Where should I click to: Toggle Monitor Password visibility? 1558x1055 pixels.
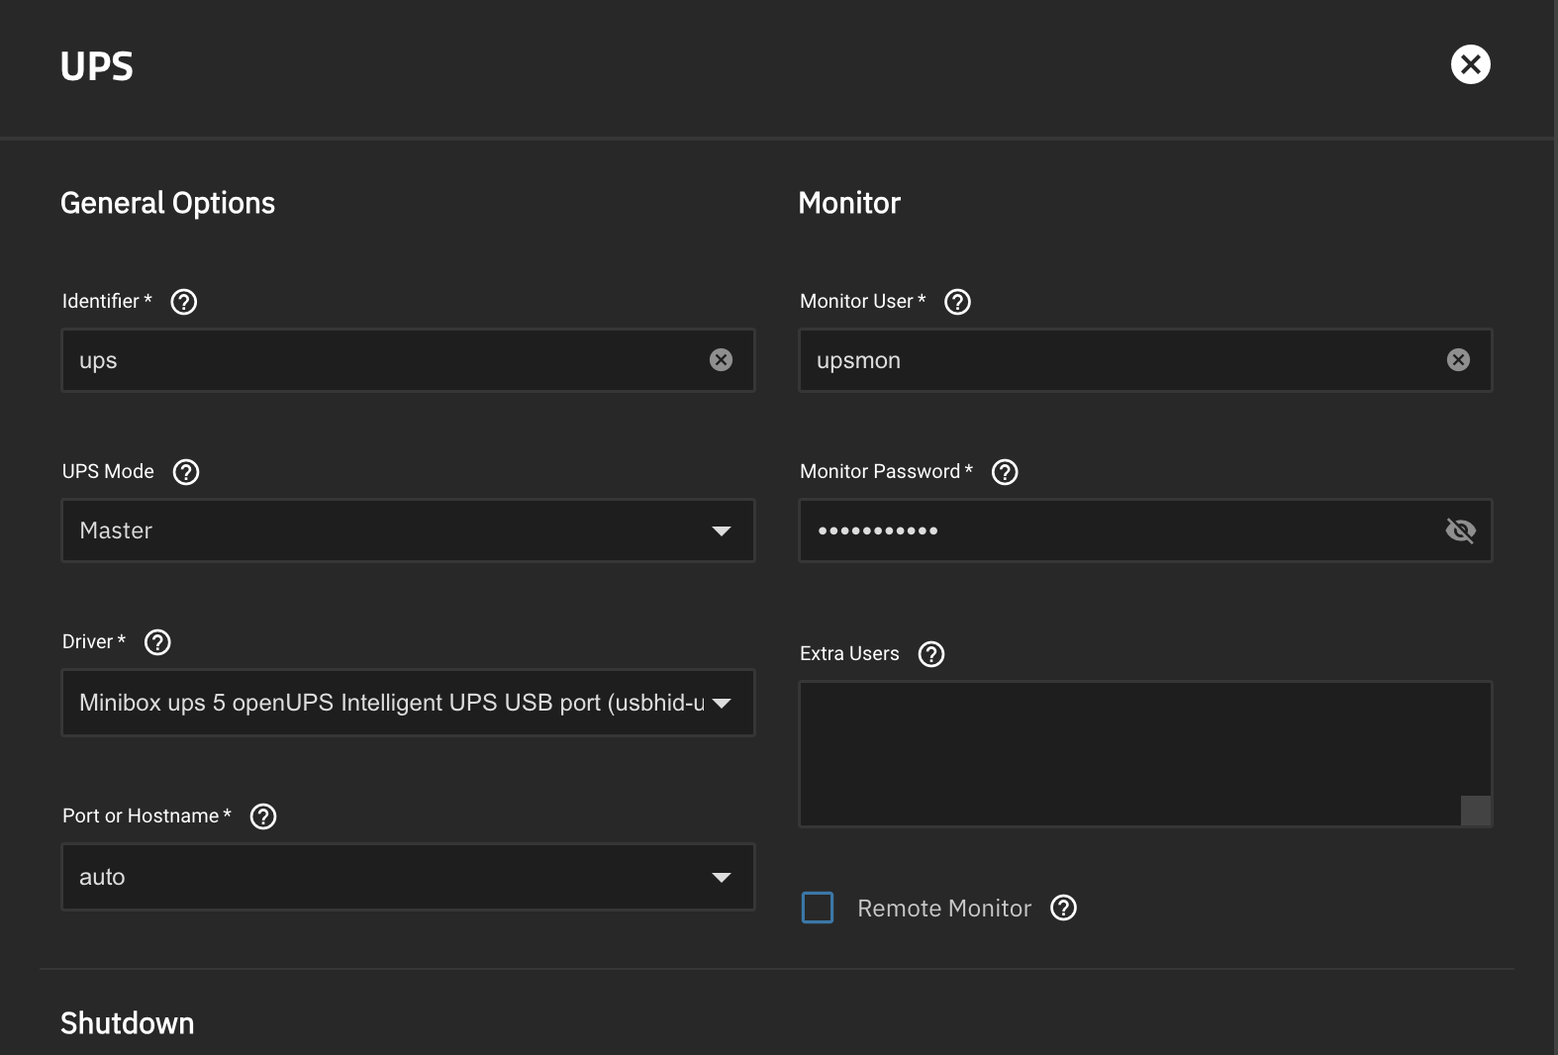tap(1459, 530)
